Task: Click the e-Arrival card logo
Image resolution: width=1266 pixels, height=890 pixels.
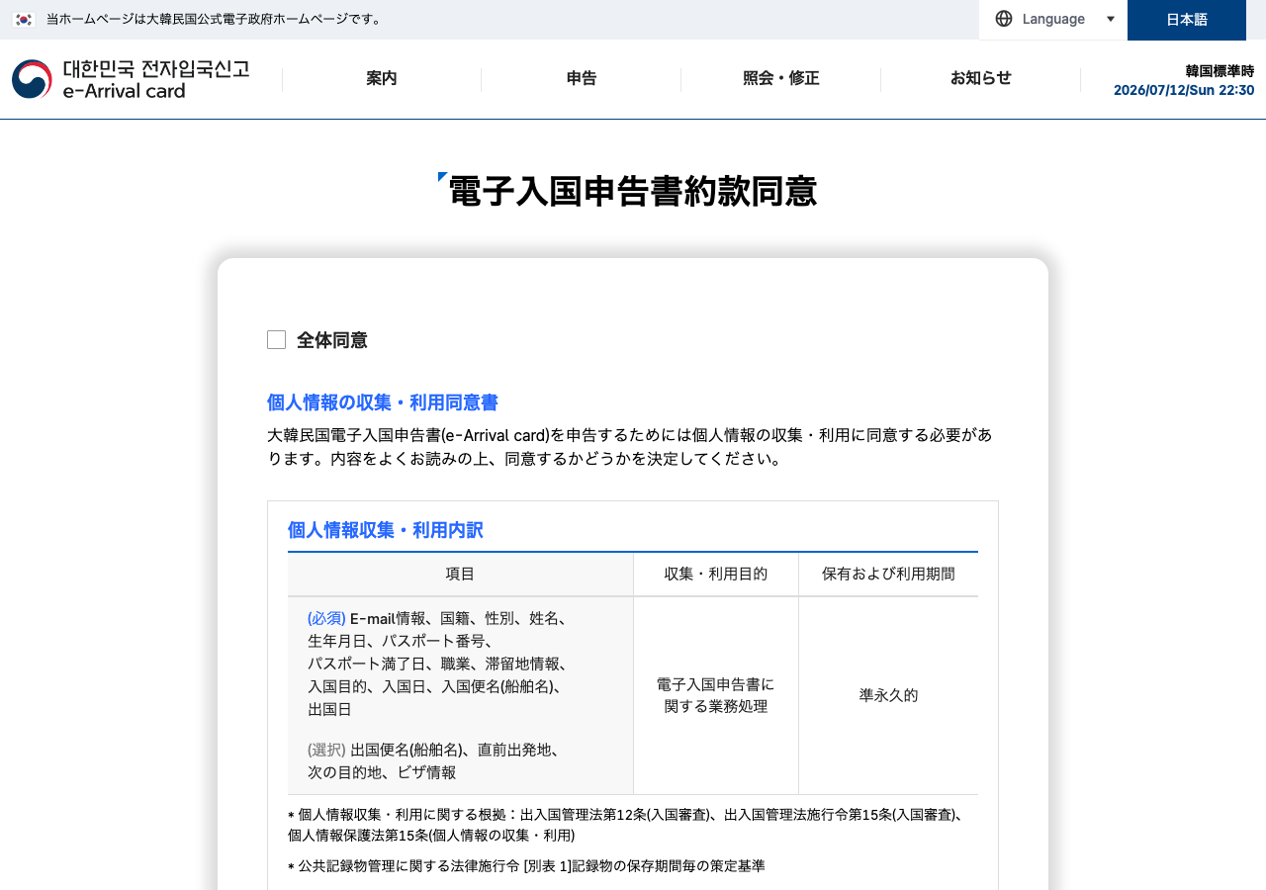Action: point(131,79)
